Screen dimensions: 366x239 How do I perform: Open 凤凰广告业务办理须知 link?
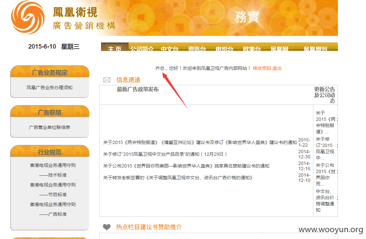[49, 88]
